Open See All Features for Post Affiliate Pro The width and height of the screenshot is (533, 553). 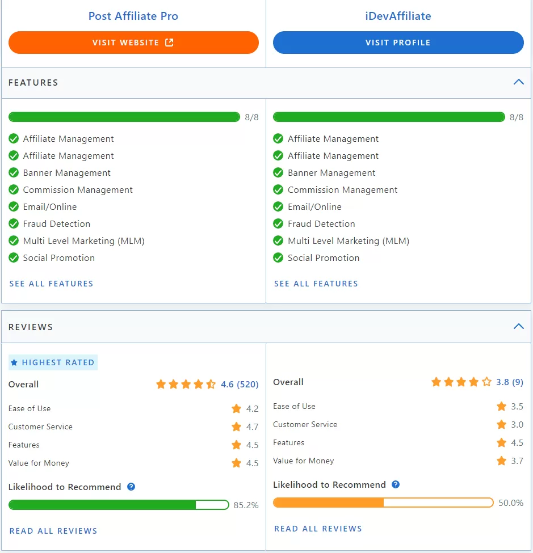pos(51,284)
